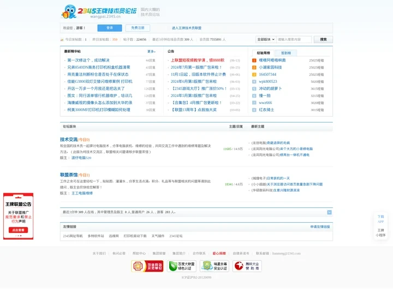Viewport: 393px width, 294px height.
Task: Click 下载APP floating sidebar item
Action: pyautogui.click(x=381, y=219)
